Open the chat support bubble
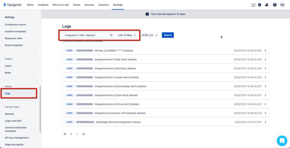Screen dimensions: 290x148 point(282,141)
